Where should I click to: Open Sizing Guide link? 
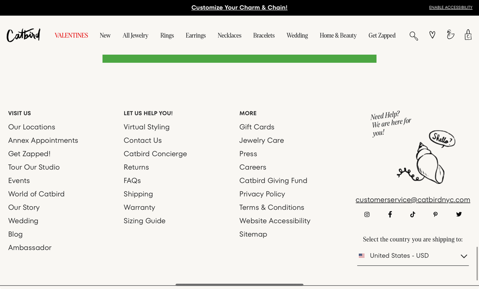[x=145, y=221]
